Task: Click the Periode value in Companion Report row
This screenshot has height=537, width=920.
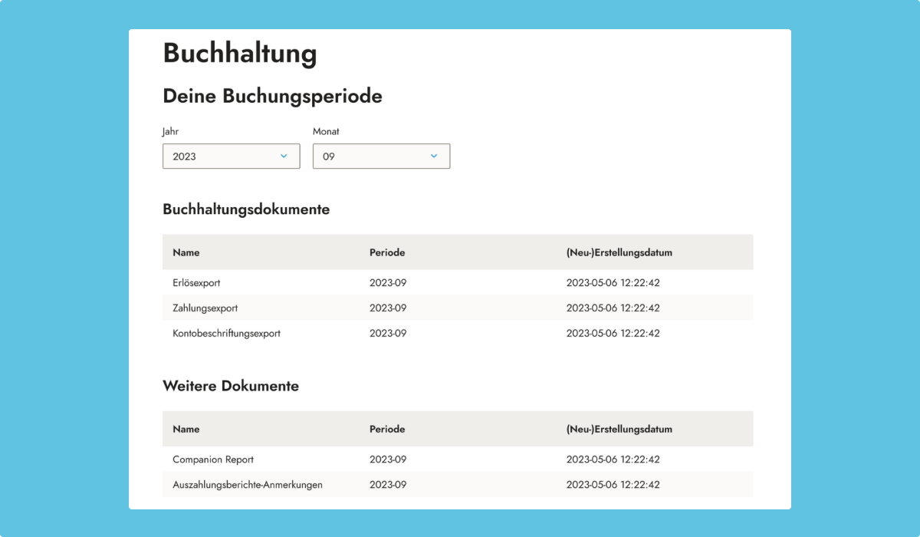Action: point(388,460)
